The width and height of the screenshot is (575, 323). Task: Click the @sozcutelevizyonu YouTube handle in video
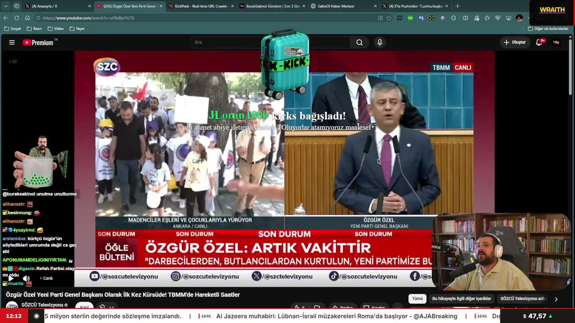[x=124, y=276]
